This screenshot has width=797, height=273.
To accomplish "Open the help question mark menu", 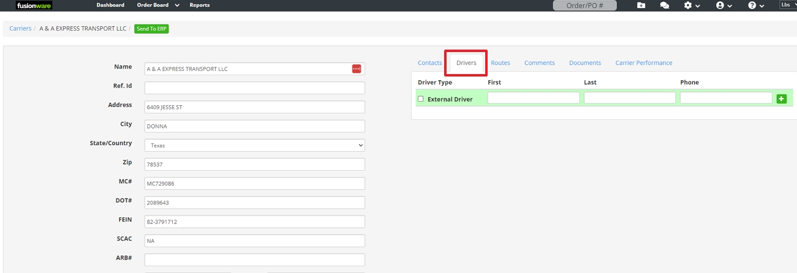I will coord(756,6).
